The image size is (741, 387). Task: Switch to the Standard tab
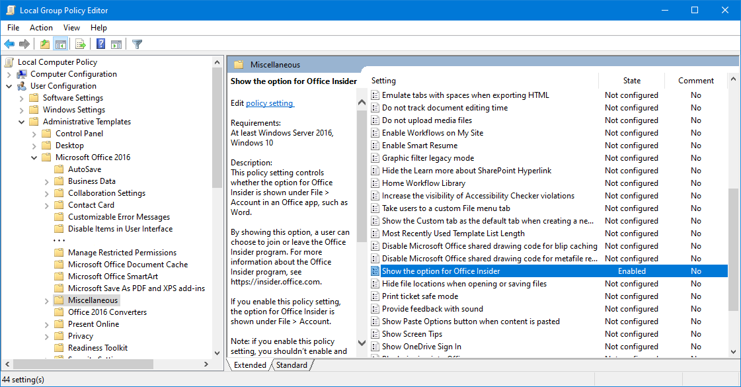point(292,365)
